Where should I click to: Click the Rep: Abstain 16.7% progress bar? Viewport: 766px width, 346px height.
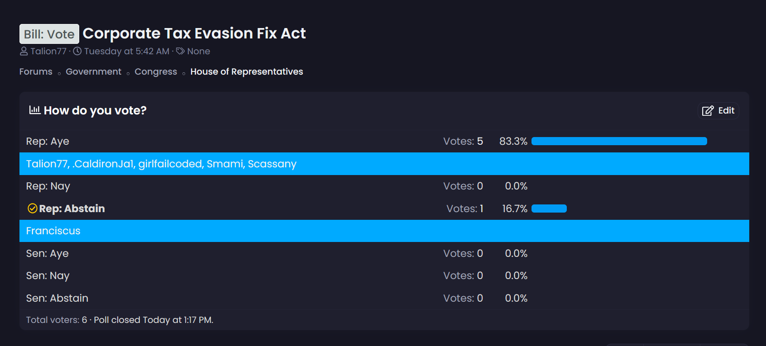pos(549,209)
